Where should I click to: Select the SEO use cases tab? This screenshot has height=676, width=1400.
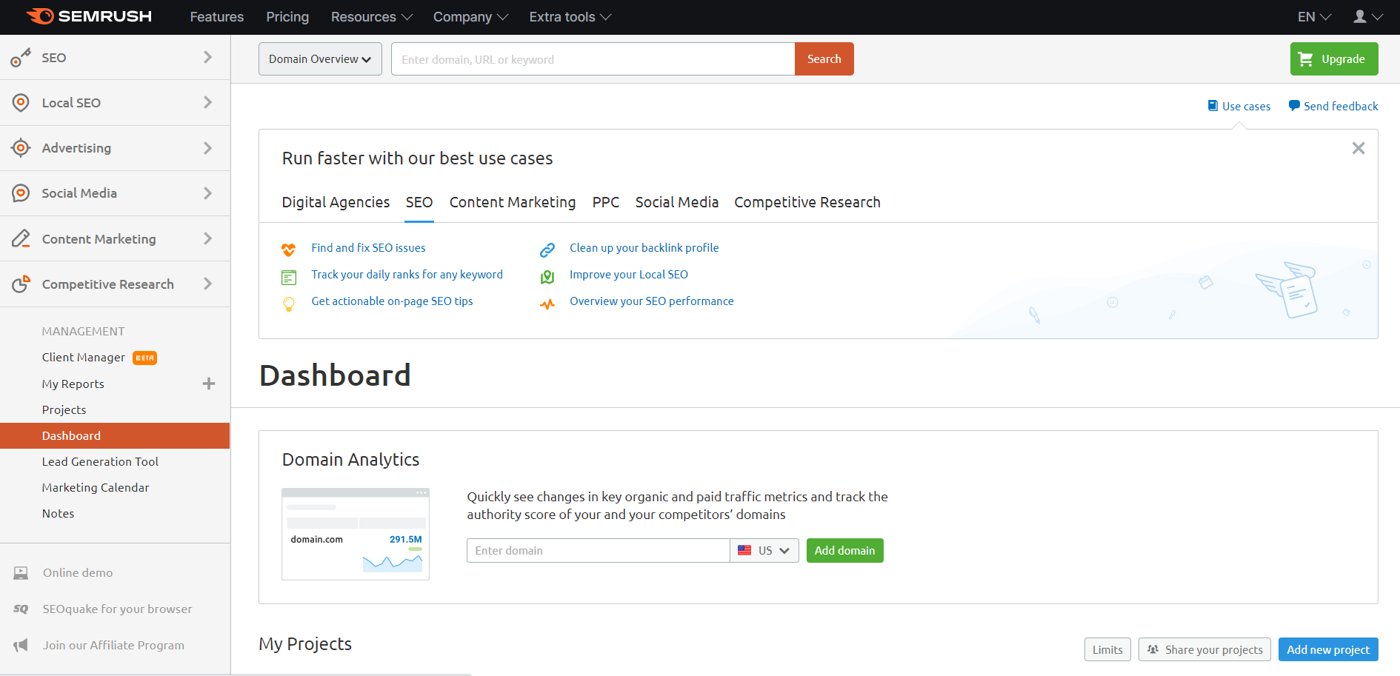click(419, 202)
